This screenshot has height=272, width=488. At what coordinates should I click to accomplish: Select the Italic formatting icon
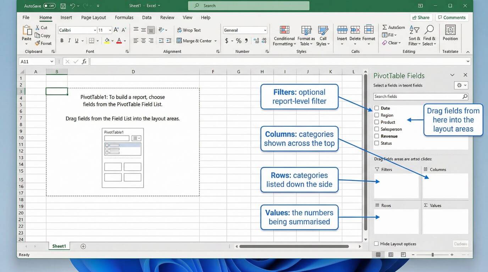[70, 40]
